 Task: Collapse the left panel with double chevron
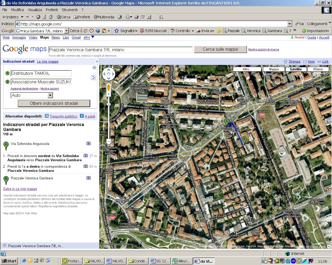click(97, 62)
